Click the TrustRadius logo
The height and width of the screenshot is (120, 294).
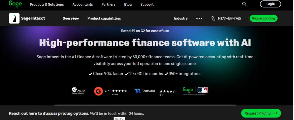pos(145,91)
